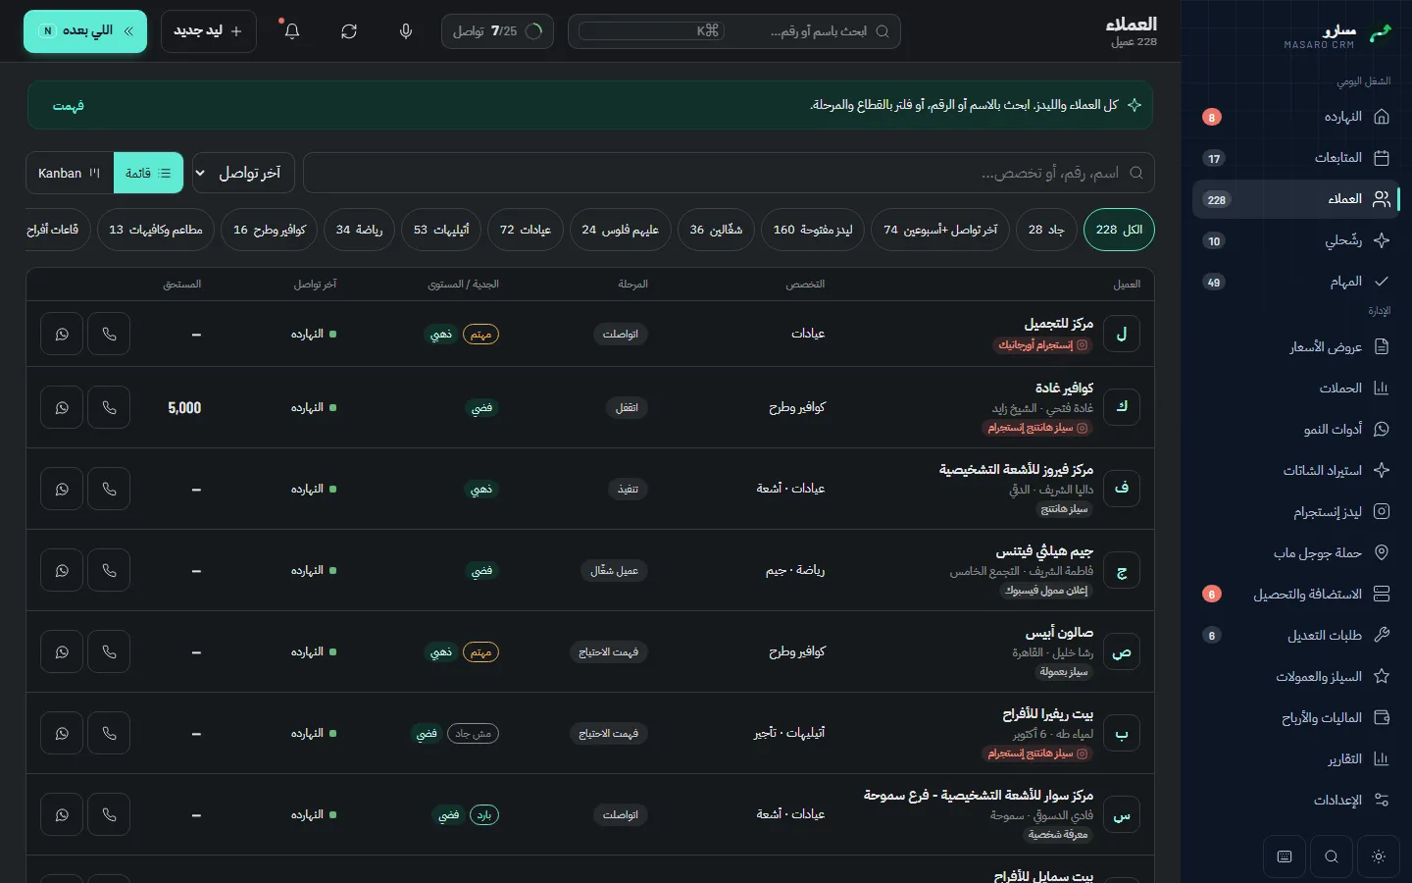Open الحملات campaigns page
Image resolution: width=1412 pixels, height=883 pixels.
click(1296, 388)
